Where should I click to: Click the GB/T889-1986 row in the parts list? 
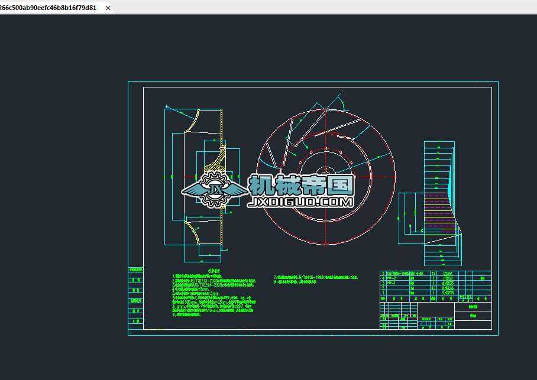pos(398,273)
